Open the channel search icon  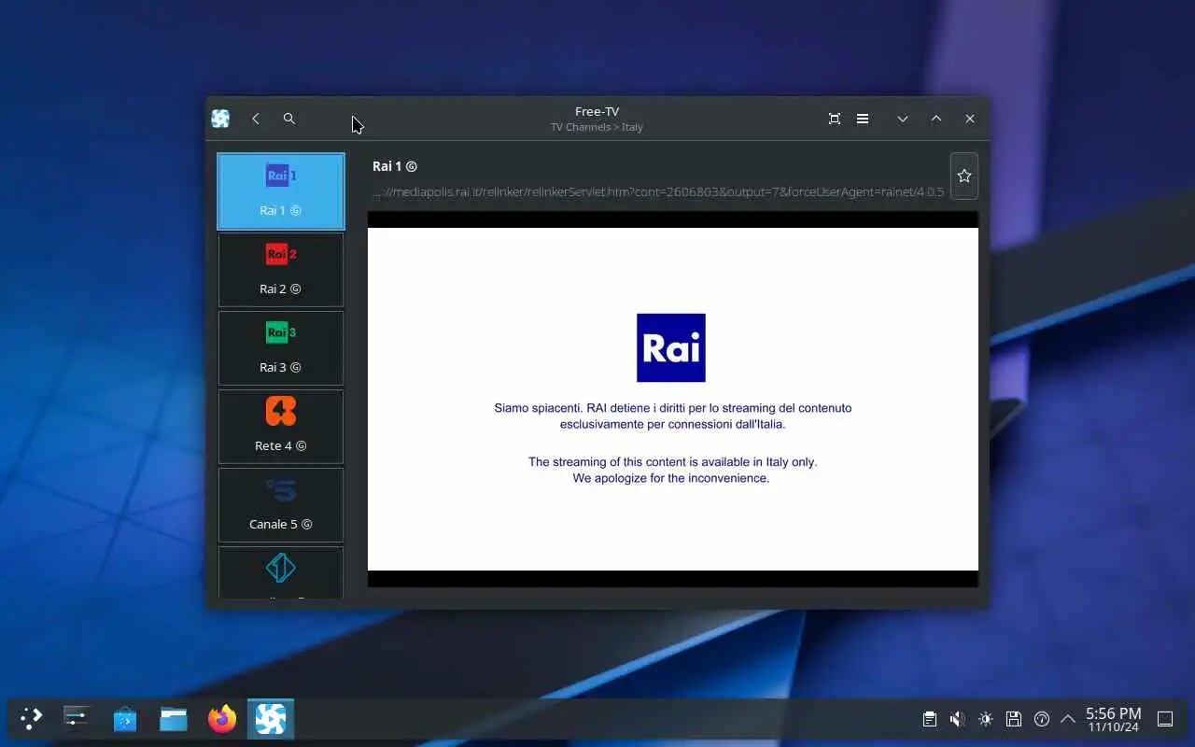click(289, 119)
